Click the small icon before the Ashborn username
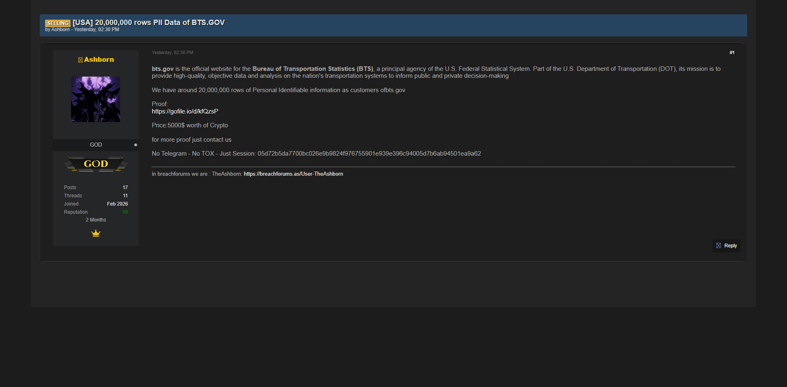 (80, 60)
